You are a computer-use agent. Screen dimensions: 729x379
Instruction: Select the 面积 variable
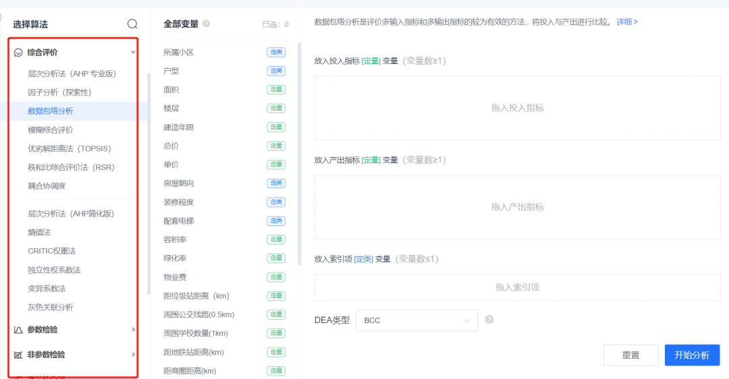pos(171,90)
